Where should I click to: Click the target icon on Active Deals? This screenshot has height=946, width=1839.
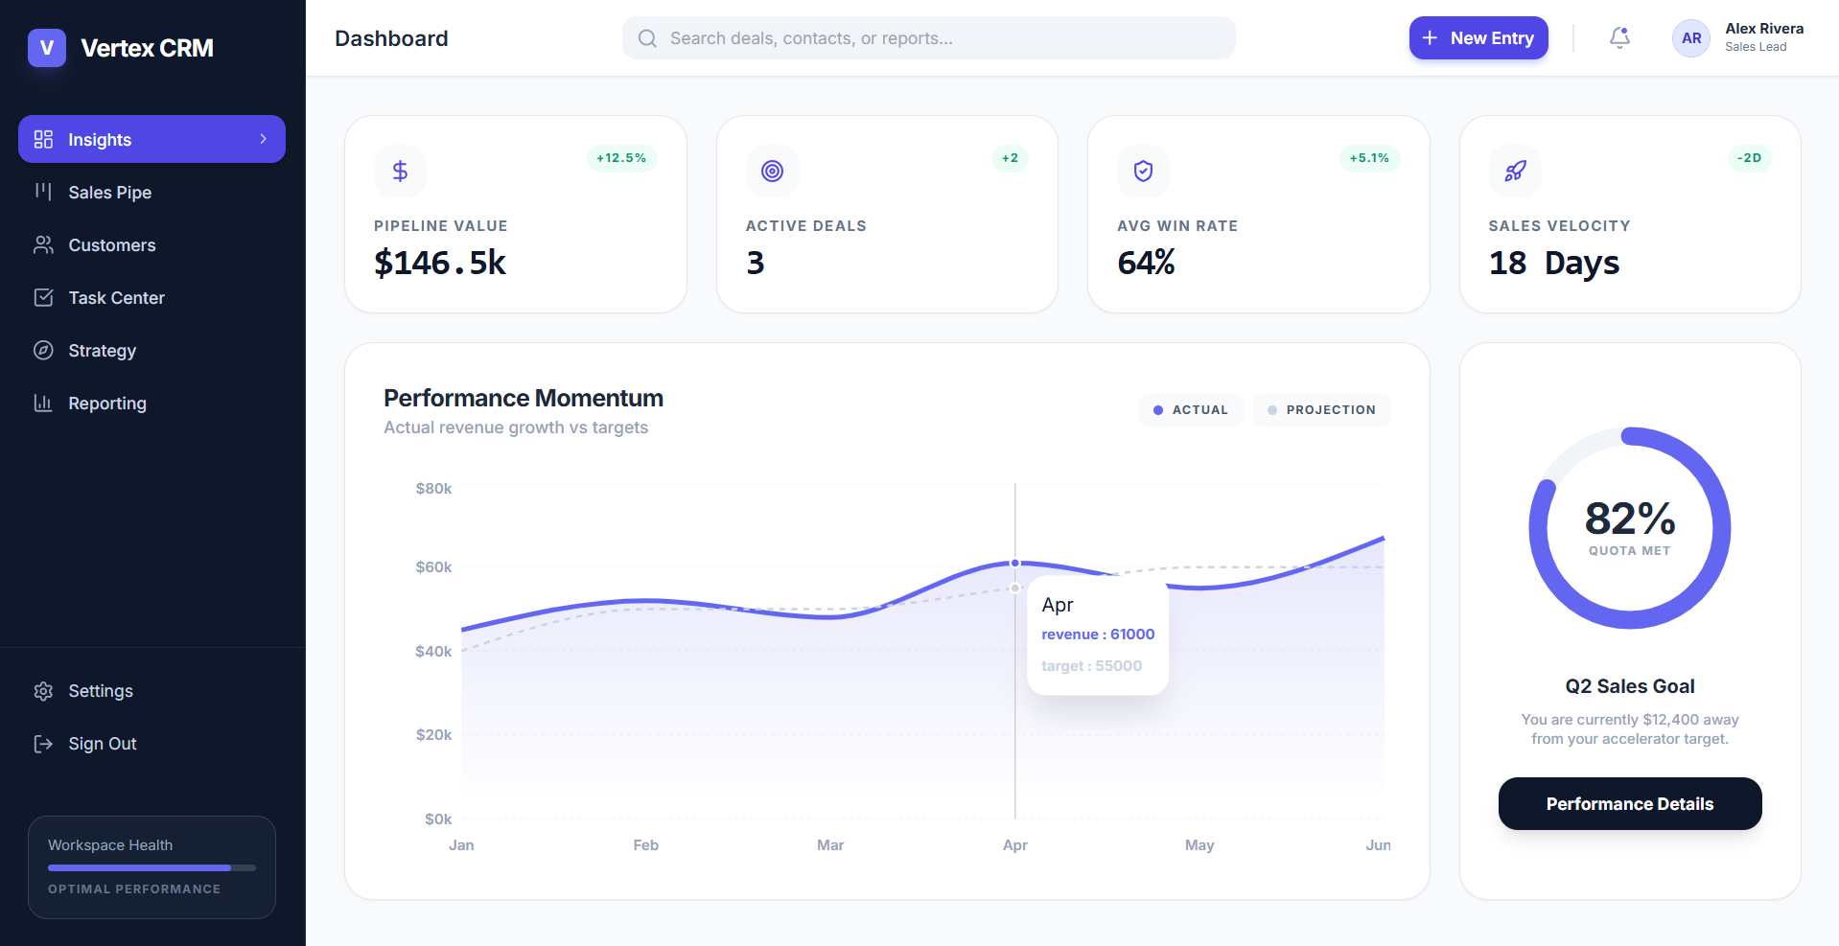point(772,171)
